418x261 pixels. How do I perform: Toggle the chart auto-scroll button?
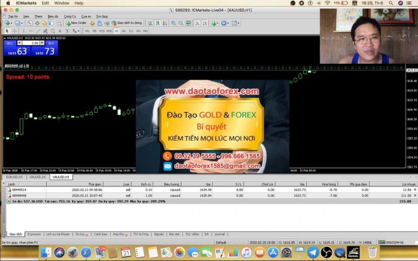[x=197, y=23]
